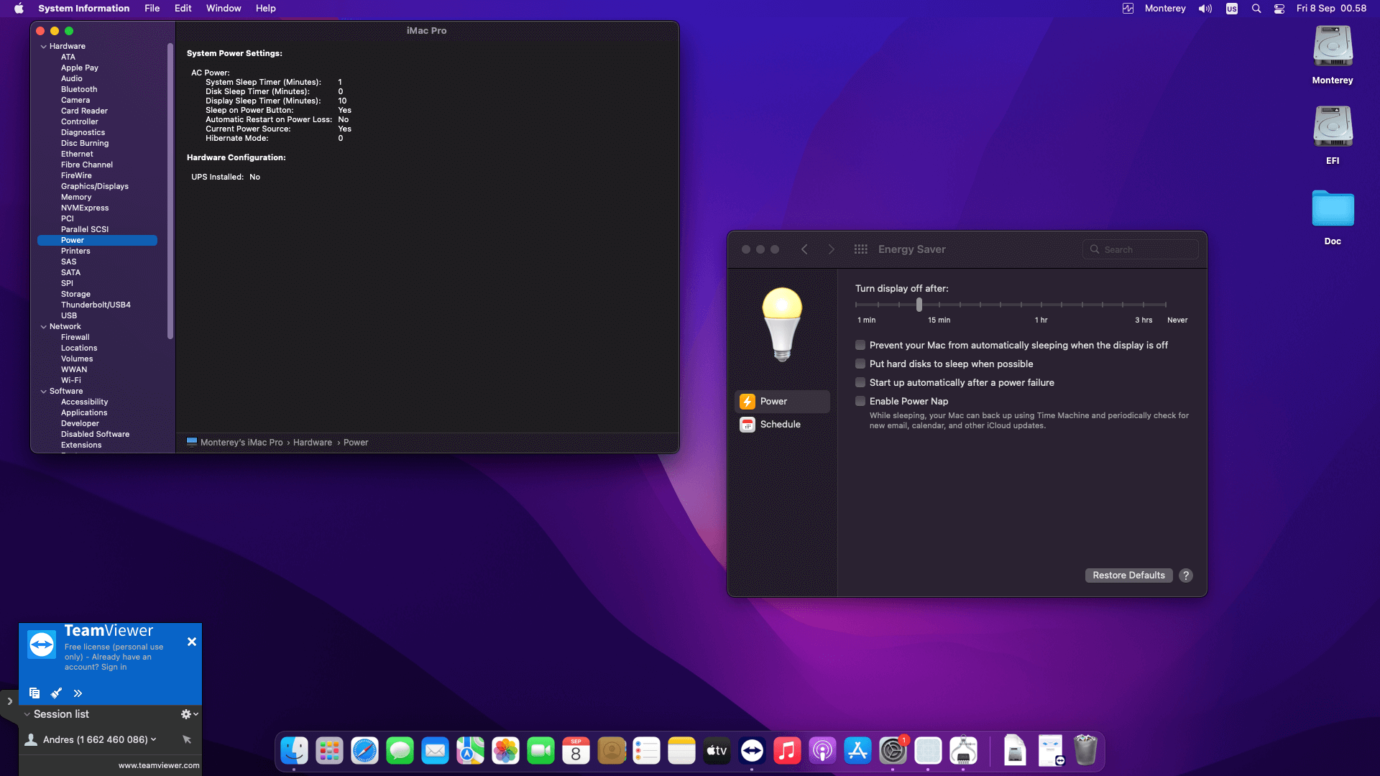Open Energy Saver help button
The image size is (1380, 776).
[x=1186, y=576]
